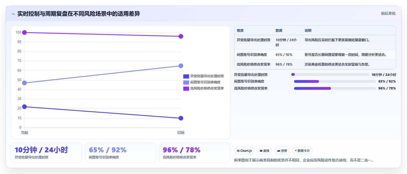
Task: Click the title 实时控制与周期复盘在不同风险场景中的适用差异
Action: point(79,14)
